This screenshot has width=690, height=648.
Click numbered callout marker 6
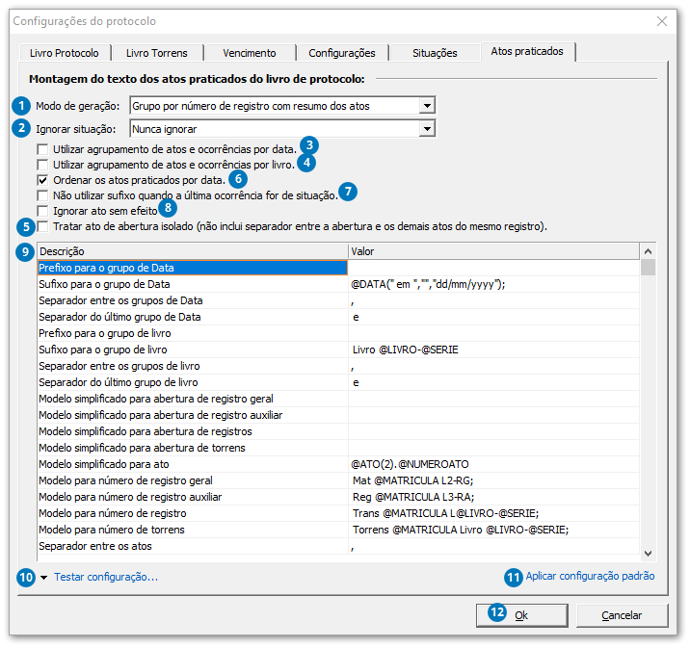click(x=238, y=178)
